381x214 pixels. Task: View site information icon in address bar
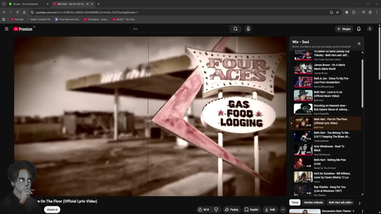tap(32, 12)
